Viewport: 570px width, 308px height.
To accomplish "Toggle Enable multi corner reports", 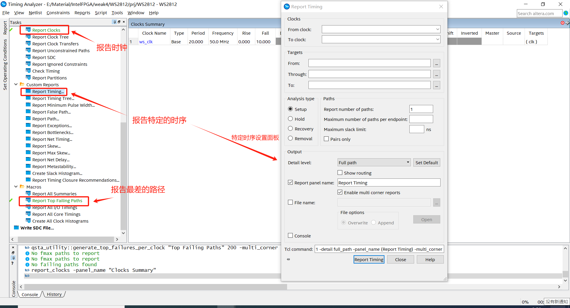I will click(x=340, y=192).
